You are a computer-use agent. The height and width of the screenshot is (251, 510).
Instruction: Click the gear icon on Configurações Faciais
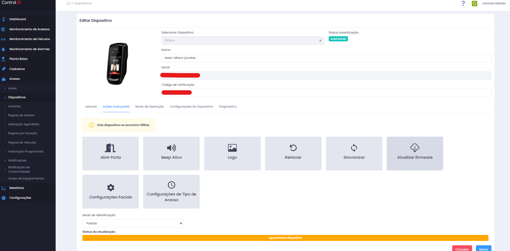pyautogui.click(x=111, y=188)
